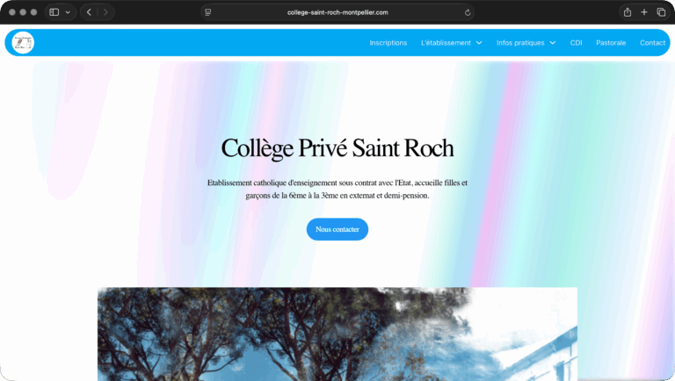The width and height of the screenshot is (675, 381).
Task: Click the Collège Privé Saint Roch heading
Action: click(337, 148)
